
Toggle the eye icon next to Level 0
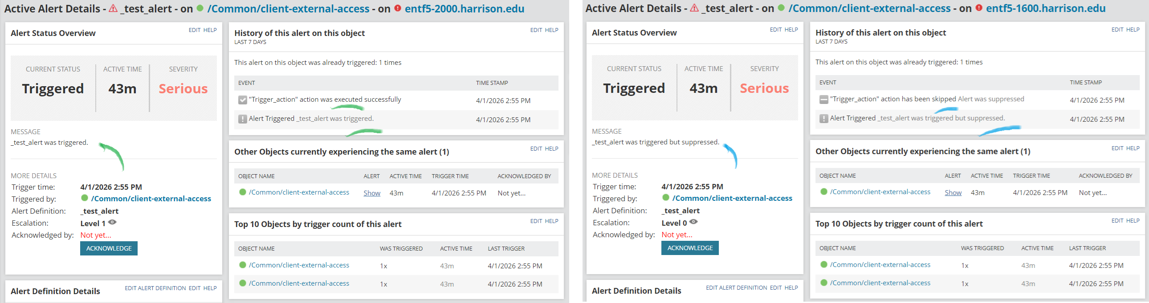(693, 222)
